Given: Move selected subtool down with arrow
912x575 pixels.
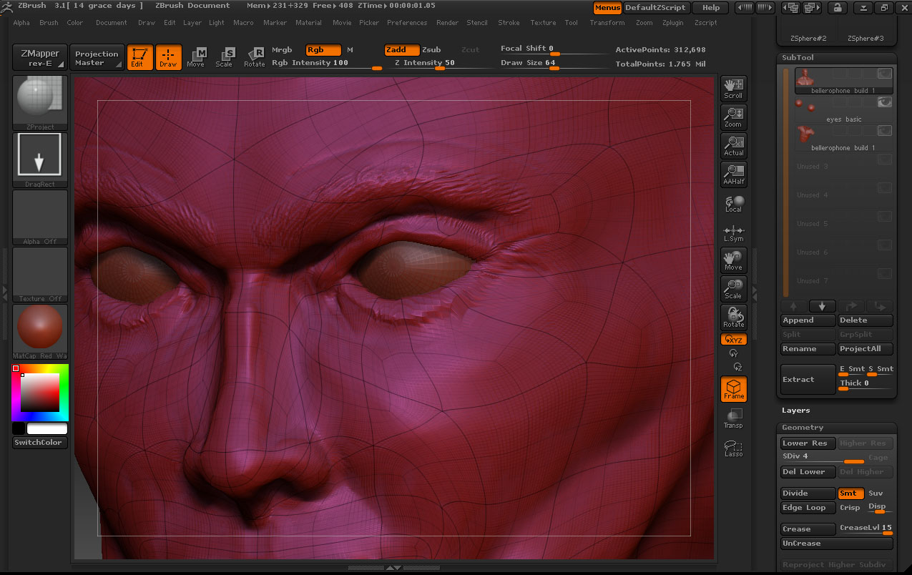Looking at the screenshot, I should tap(822, 306).
